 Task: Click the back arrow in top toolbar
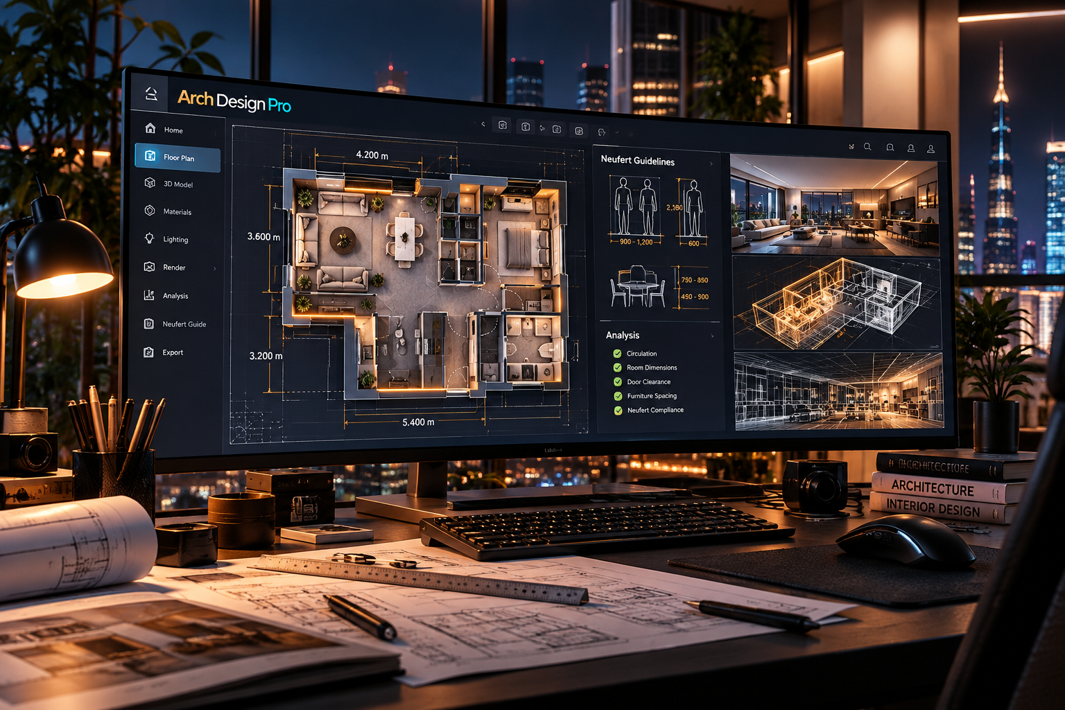tap(483, 124)
